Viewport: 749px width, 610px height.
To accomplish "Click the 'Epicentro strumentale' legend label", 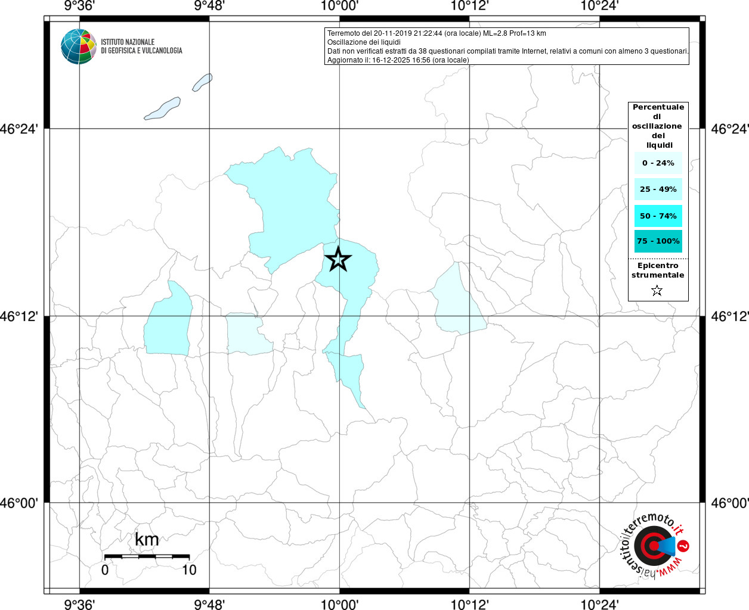I will tap(658, 270).
